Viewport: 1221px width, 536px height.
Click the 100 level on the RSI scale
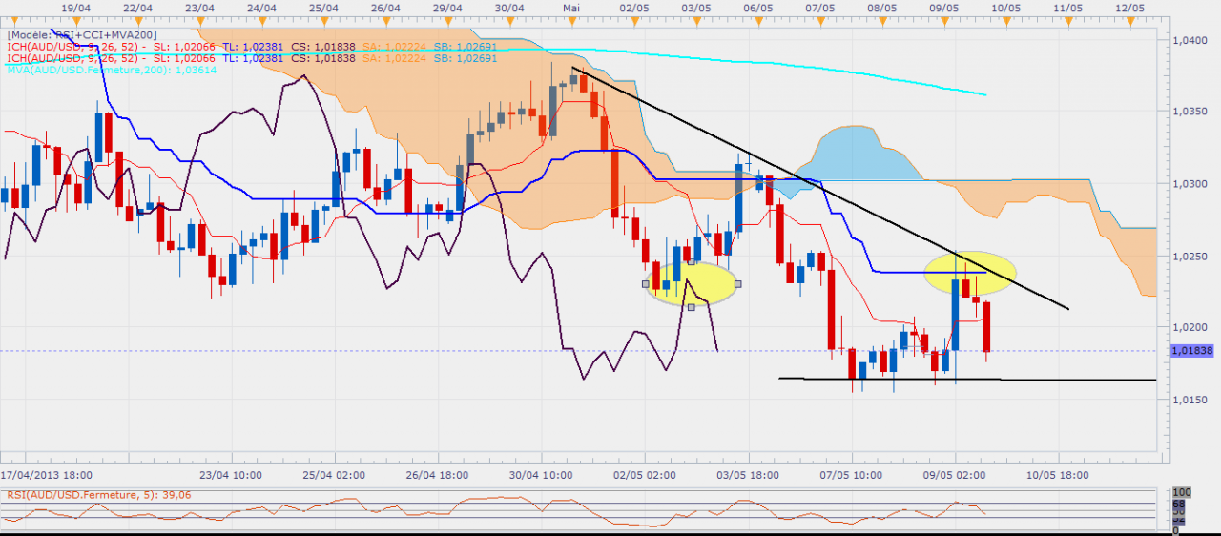coord(1181,492)
